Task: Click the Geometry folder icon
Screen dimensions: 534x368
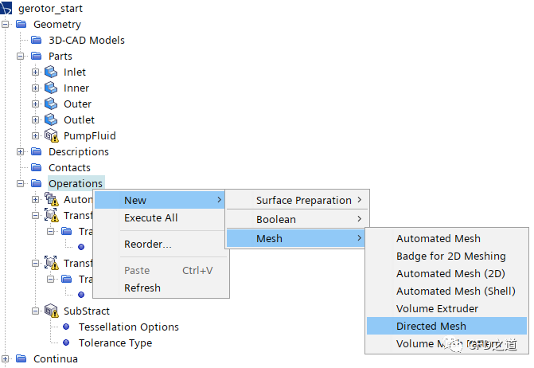Action: pos(21,25)
